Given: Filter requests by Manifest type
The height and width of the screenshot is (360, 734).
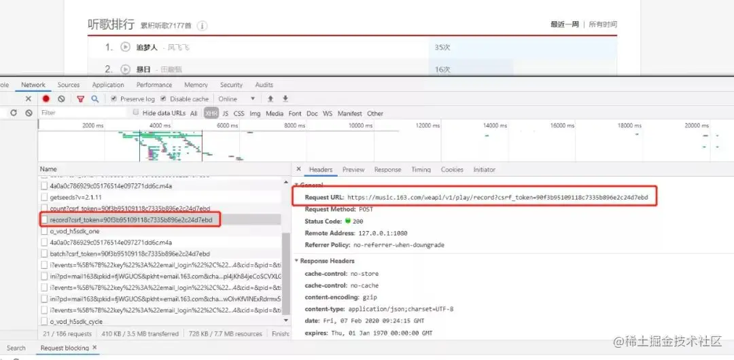Looking at the screenshot, I should 350,113.
